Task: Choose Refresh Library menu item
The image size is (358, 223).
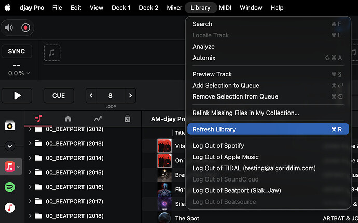Action: (268, 129)
